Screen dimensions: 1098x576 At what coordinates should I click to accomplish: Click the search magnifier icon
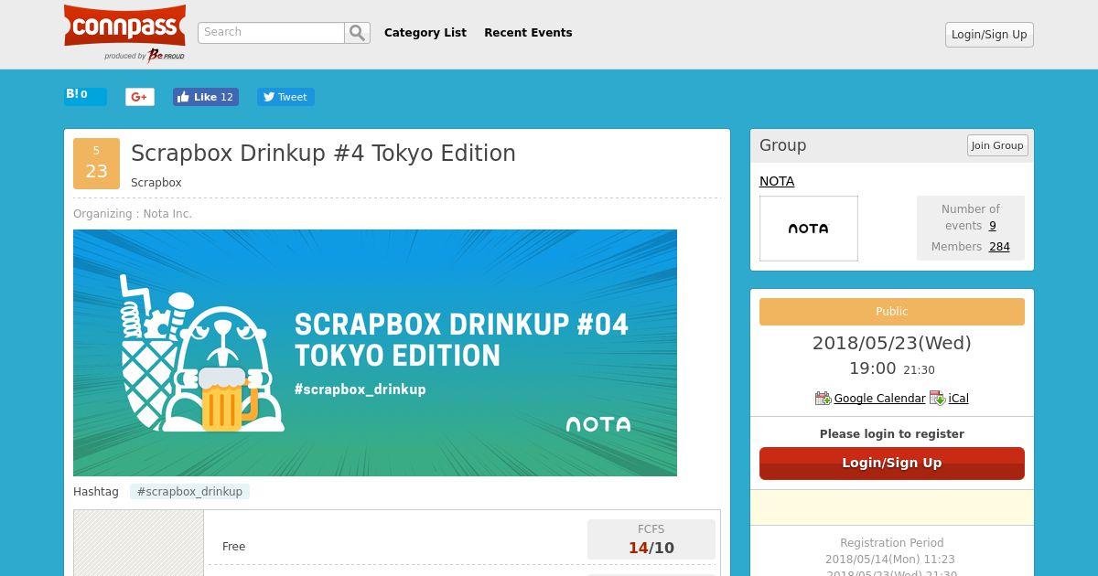(358, 33)
